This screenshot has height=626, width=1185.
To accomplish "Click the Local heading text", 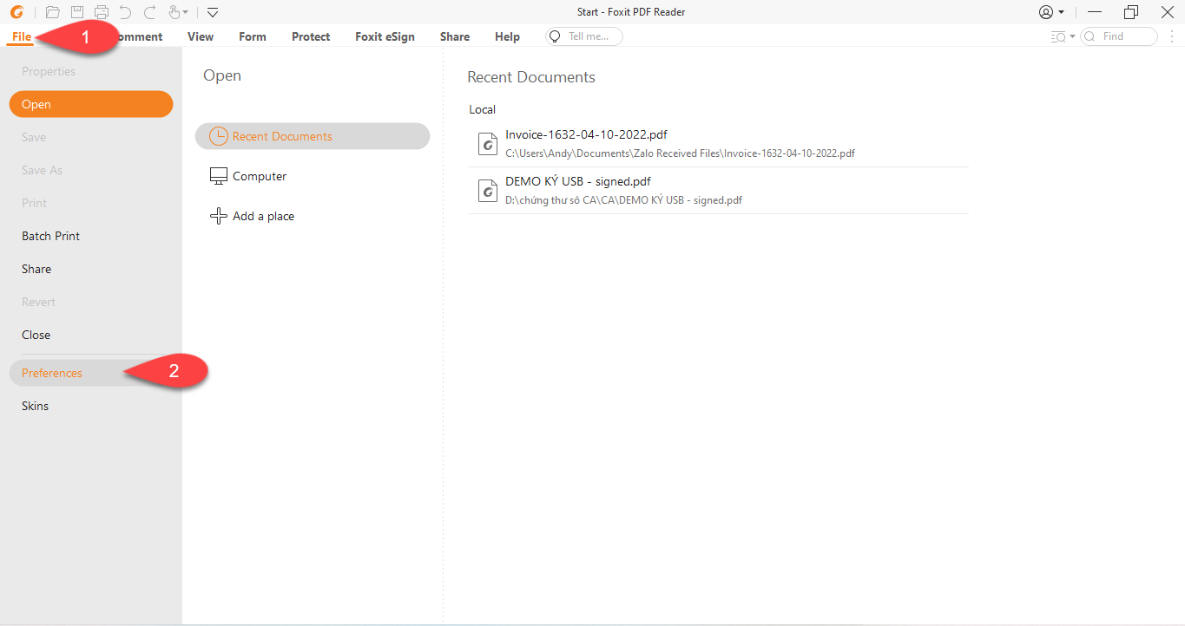I will pos(482,109).
